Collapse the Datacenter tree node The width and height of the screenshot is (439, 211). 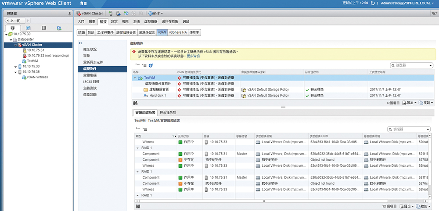pos(11,39)
